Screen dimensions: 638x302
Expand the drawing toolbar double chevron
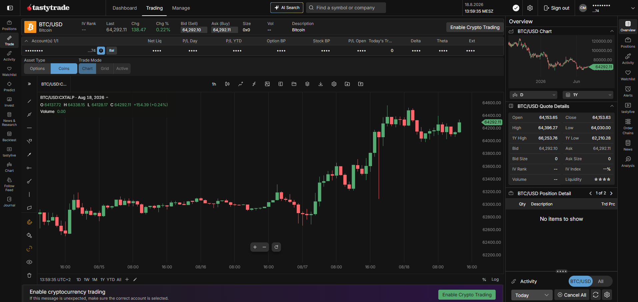point(29,84)
